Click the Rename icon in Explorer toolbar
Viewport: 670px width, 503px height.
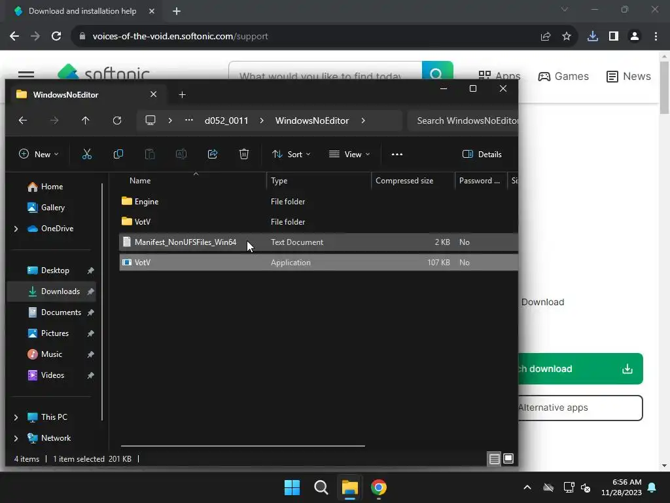(181, 155)
